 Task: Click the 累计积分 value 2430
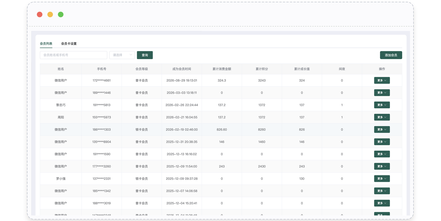[262, 166]
